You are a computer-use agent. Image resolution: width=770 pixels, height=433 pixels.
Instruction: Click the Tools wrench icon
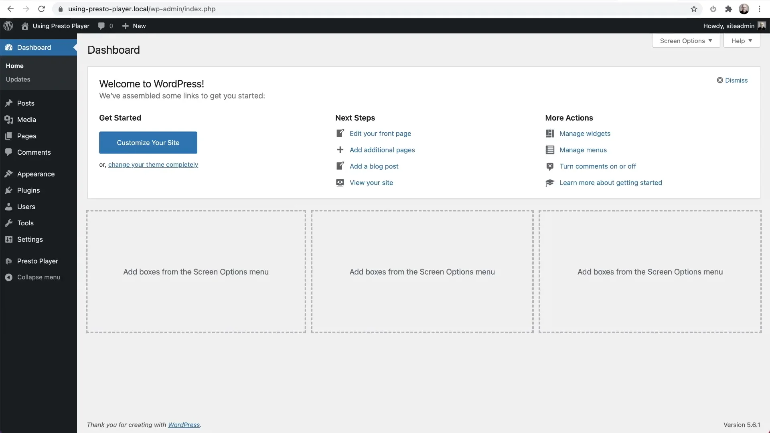coord(8,223)
